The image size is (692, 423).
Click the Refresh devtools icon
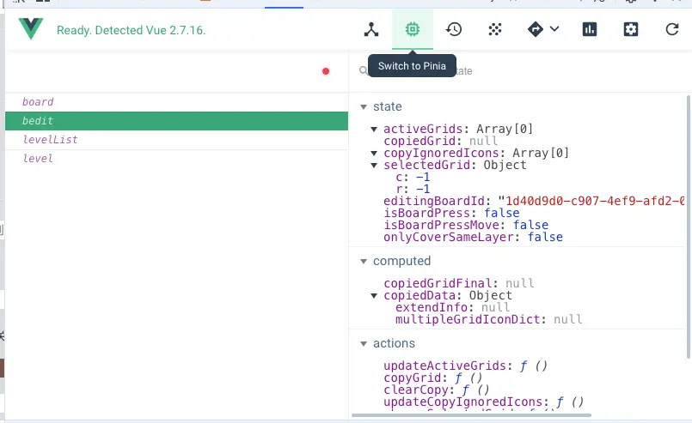pos(672,29)
